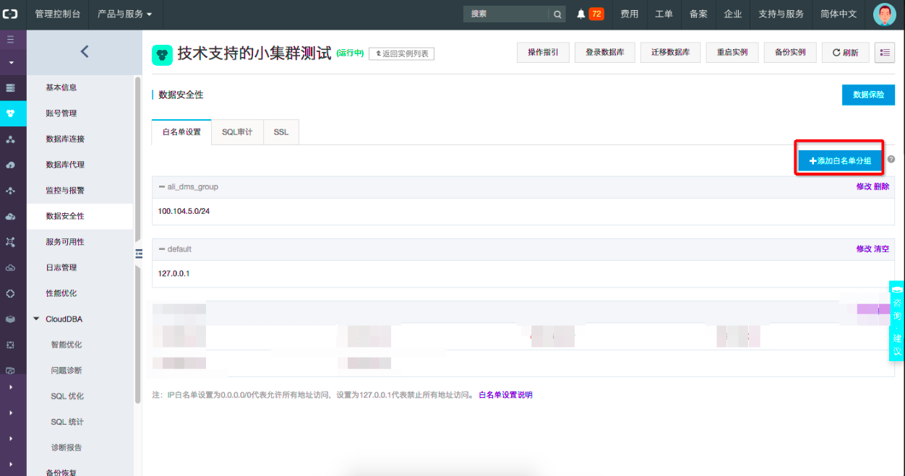Click the 操作指引 button
The image size is (905, 476).
tap(543, 53)
